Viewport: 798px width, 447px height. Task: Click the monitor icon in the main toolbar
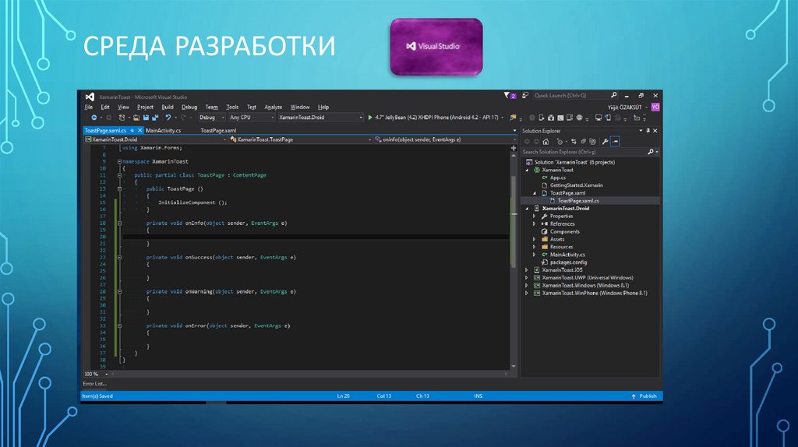pos(598,118)
